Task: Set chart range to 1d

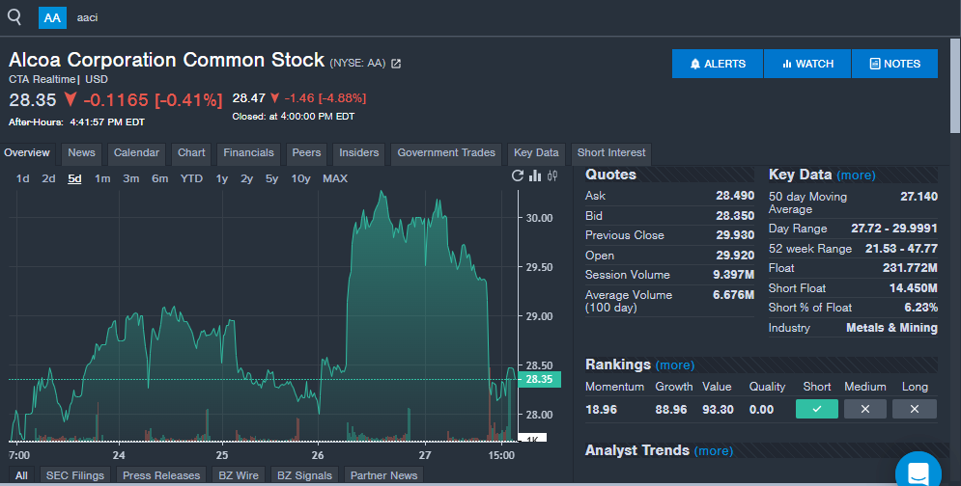Action: (x=22, y=178)
